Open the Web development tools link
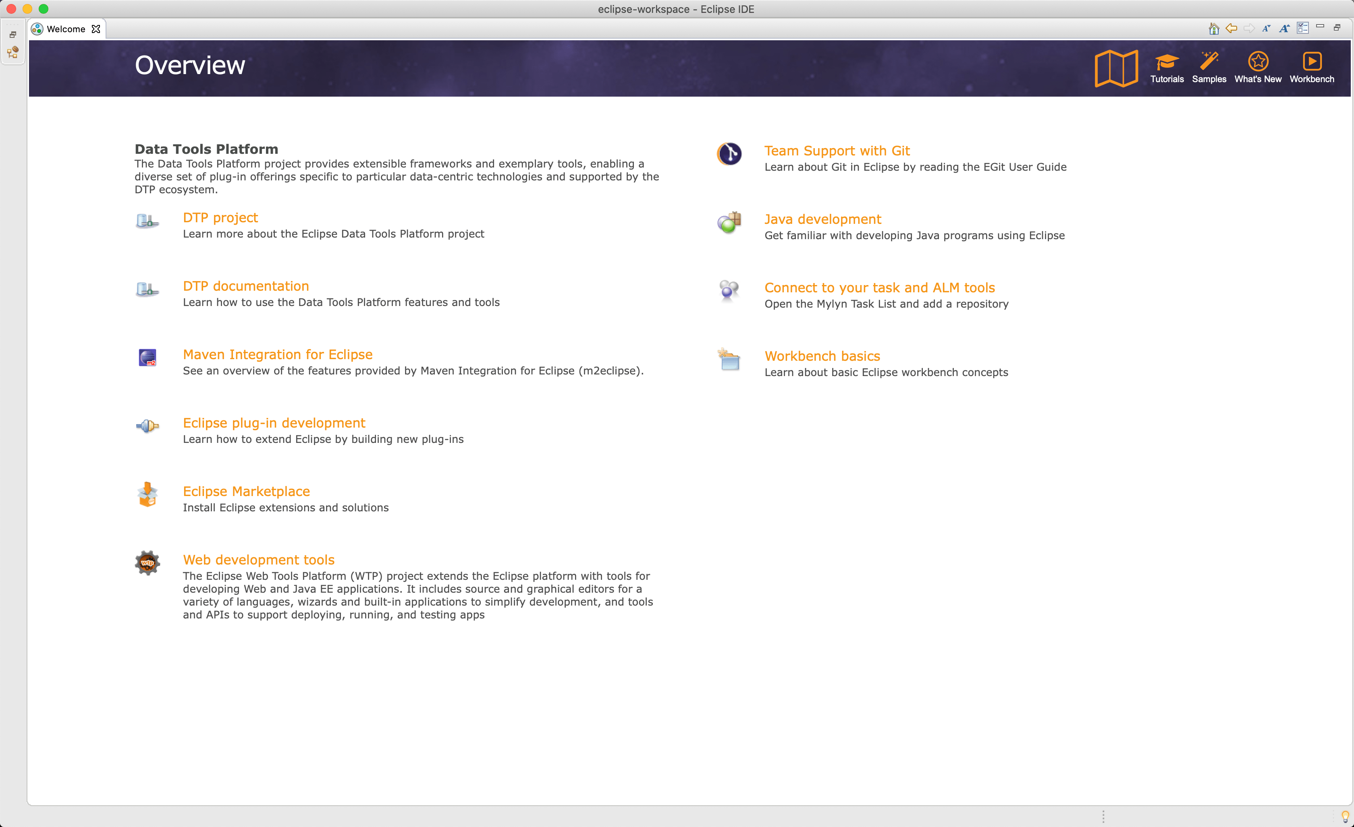1354x827 pixels. coord(258,560)
